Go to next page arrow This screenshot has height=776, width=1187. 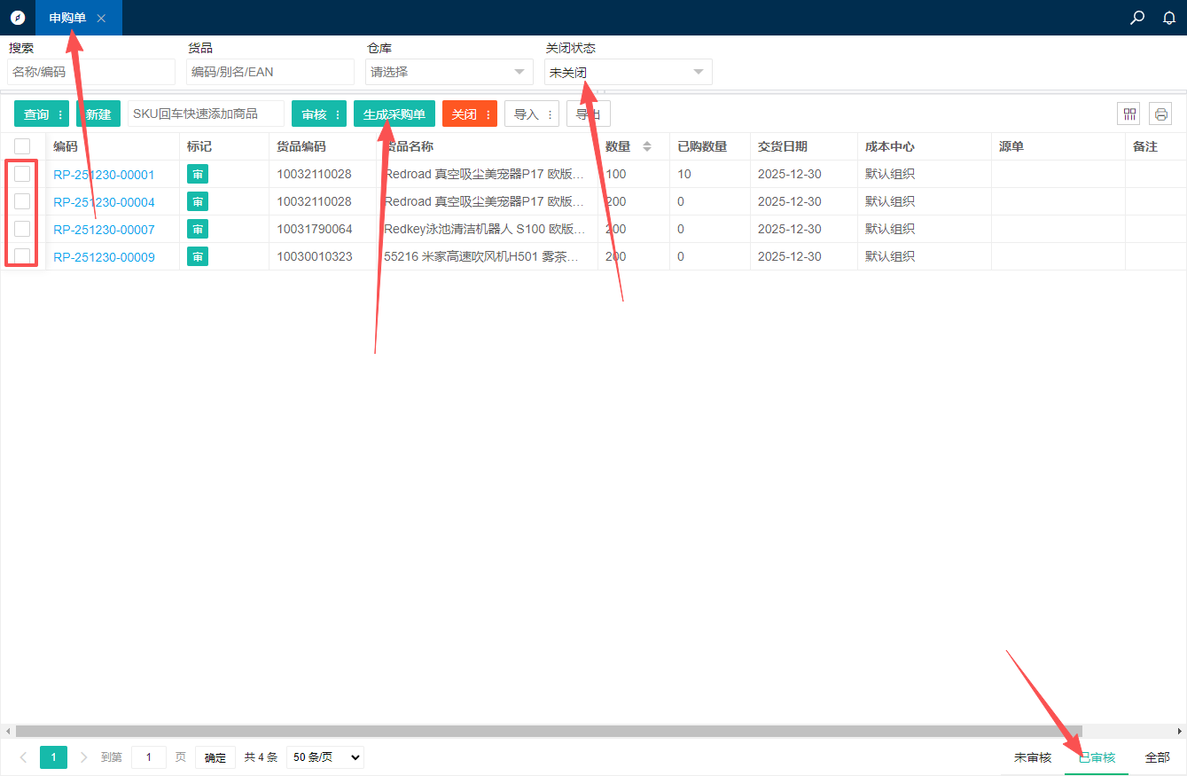[84, 757]
